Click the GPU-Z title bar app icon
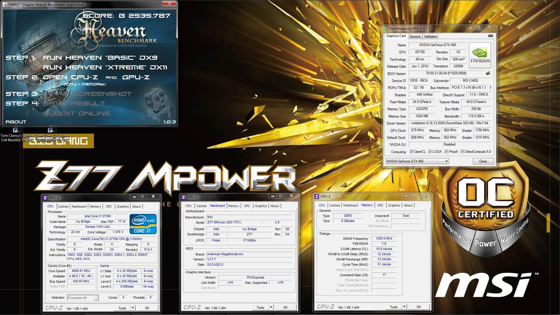Image resolution: width=560 pixels, height=315 pixels. point(386,28)
